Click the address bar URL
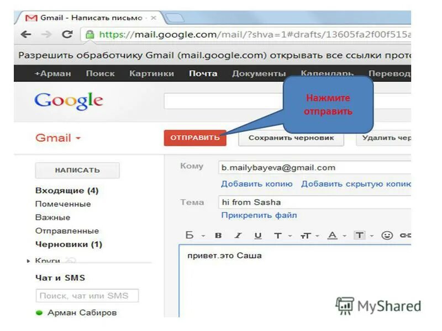Screen dimensions: 442x331 pos(255,34)
